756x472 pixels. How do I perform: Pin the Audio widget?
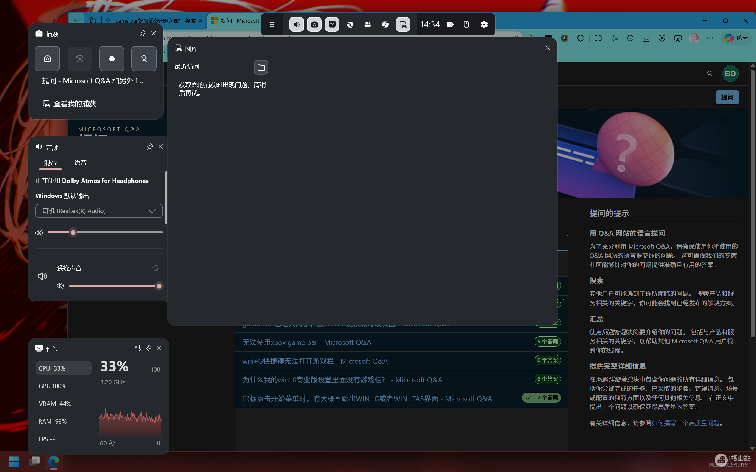[150, 147]
